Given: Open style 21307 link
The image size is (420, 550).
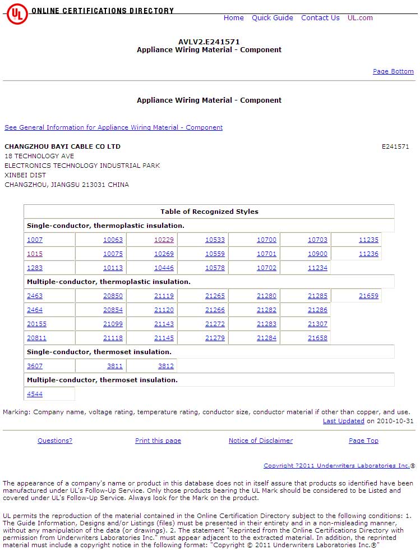Looking at the screenshot, I should (x=317, y=324).
